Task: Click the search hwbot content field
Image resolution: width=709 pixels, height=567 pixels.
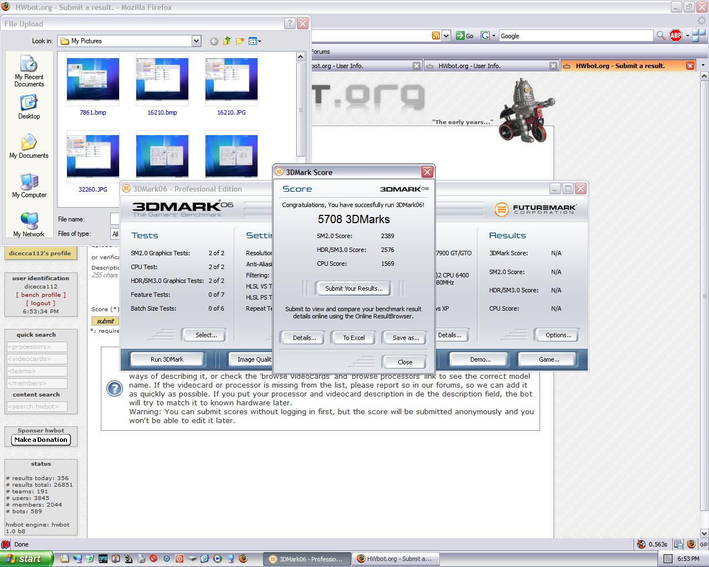Action: coord(37,406)
